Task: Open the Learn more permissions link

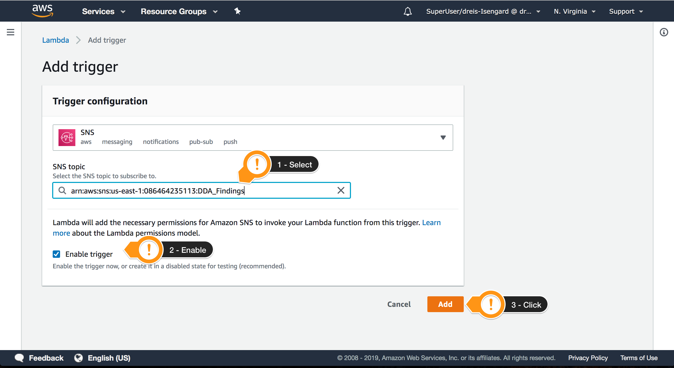Action: (x=431, y=222)
